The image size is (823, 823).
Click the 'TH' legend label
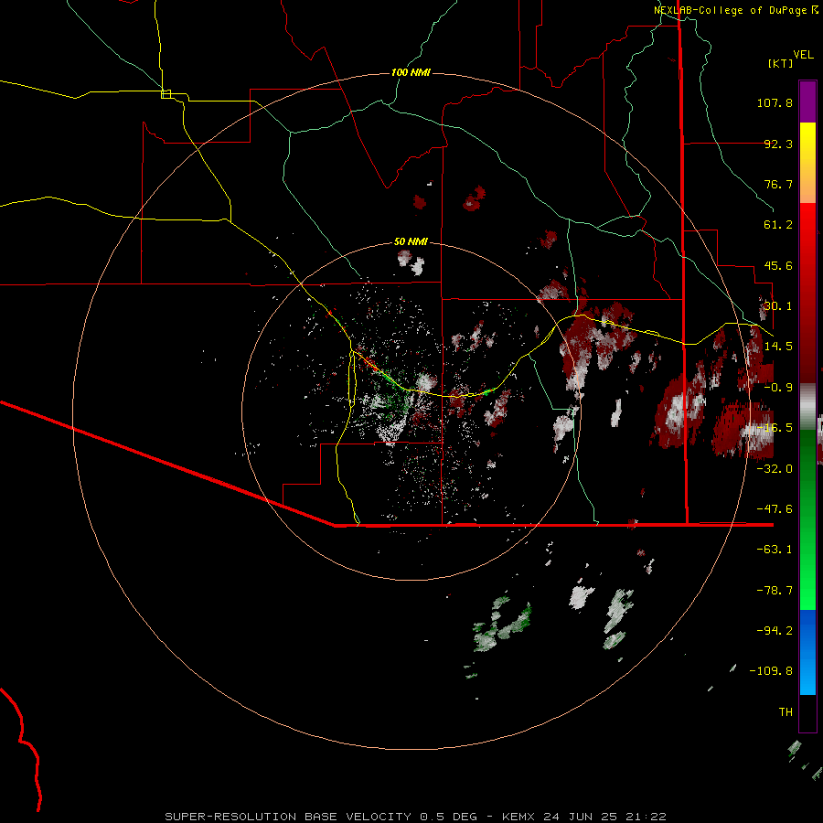point(786,712)
